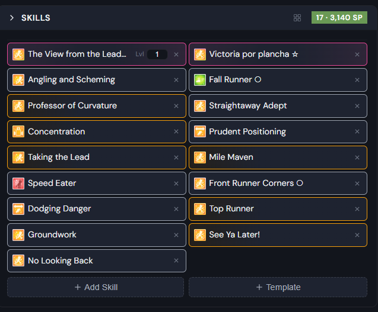Viewport: 378px width, 312px height.
Task: Click the Concentration skill icon
Action: pyautogui.click(x=18, y=131)
